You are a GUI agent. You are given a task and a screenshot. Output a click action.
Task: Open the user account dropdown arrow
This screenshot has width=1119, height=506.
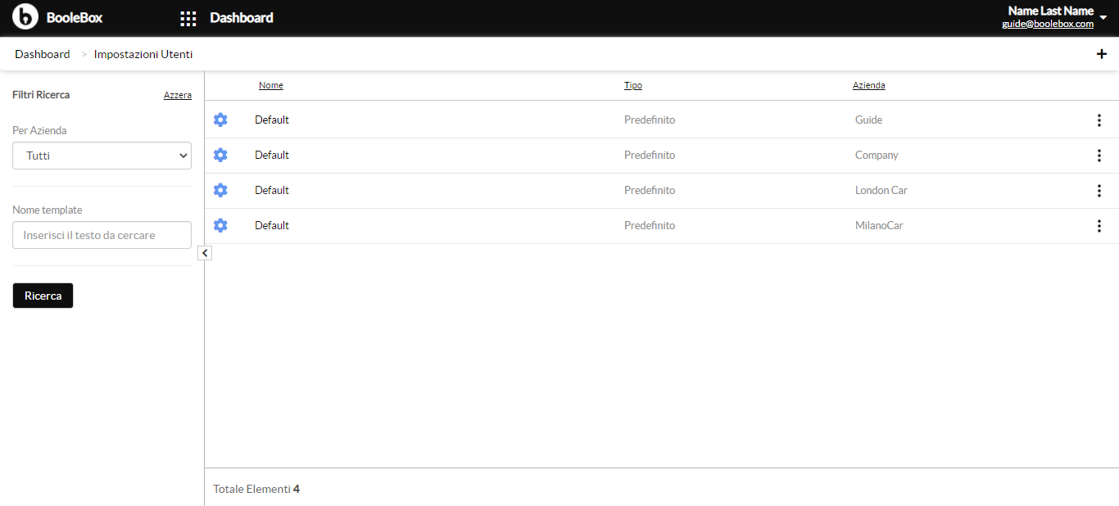(x=1103, y=17)
